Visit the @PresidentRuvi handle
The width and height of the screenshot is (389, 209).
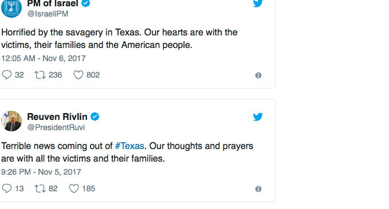point(56,127)
